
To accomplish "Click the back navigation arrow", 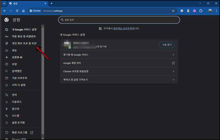I will pyautogui.click(x=5, y=11).
